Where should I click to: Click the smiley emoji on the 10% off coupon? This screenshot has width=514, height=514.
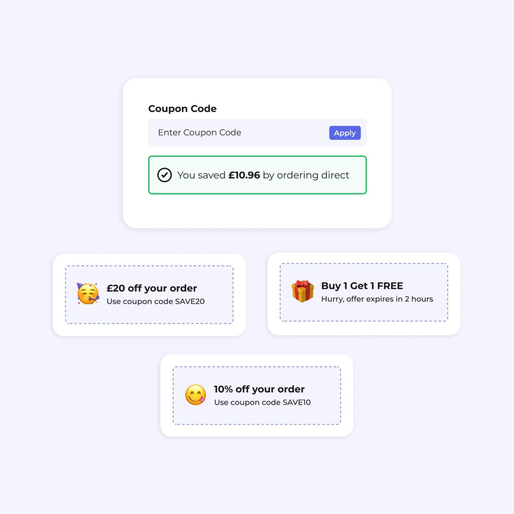(x=196, y=394)
